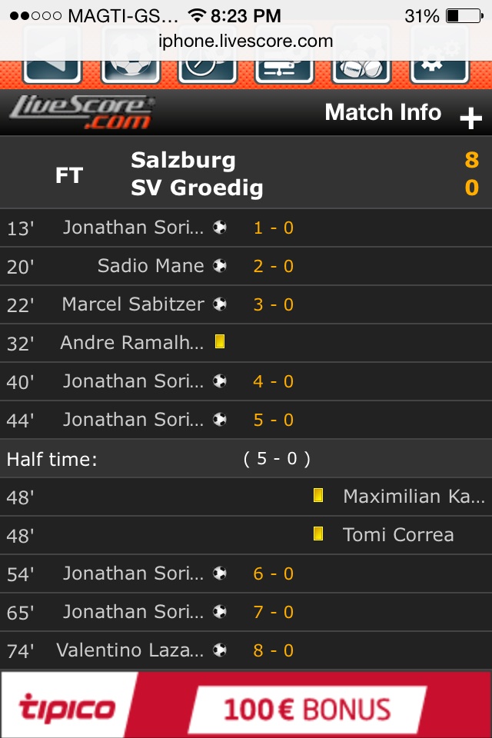The height and width of the screenshot is (738, 492).
Task: Open the settings gear icon
Action: (440, 66)
